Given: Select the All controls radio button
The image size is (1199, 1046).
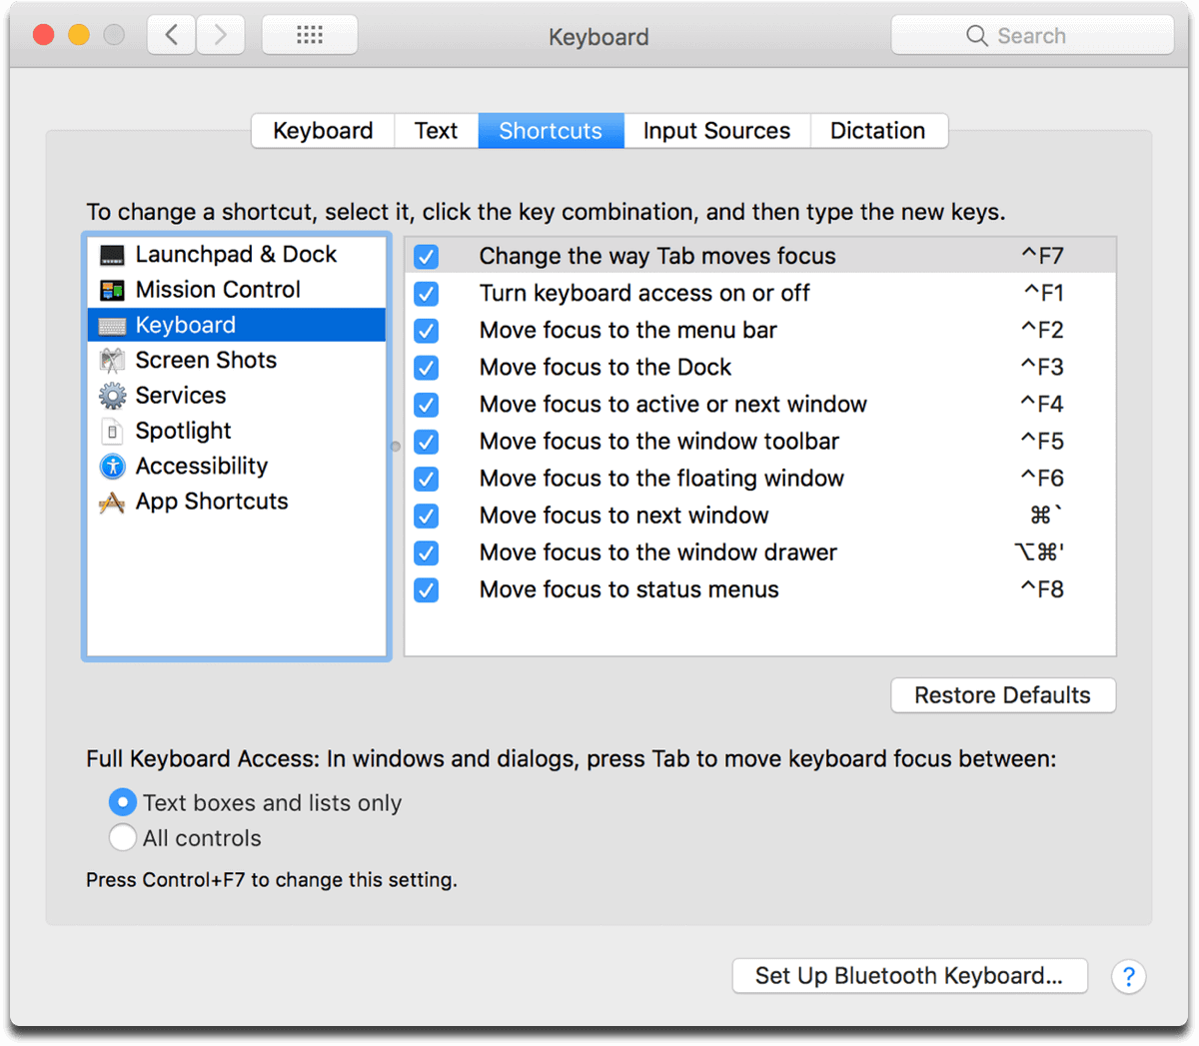Looking at the screenshot, I should (123, 837).
